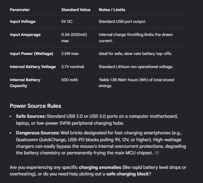
Task: Click the Standard Value column header
Action: (x=76, y=10)
